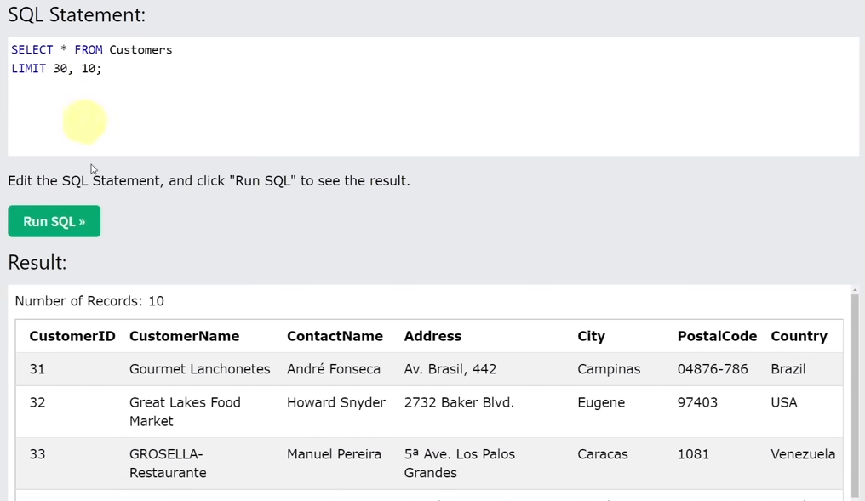The image size is (865, 501).
Task: Select the Great Lakes Food Market cell
Action: click(185, 412)
